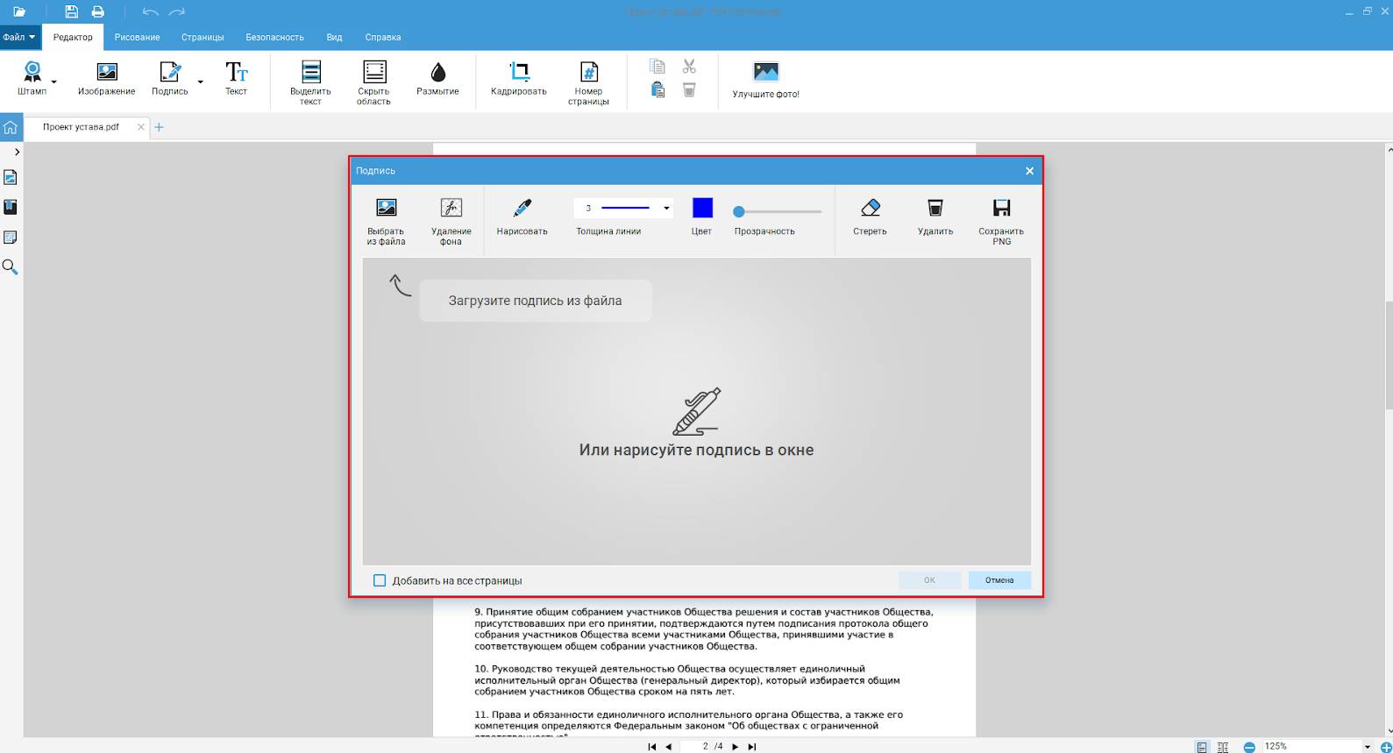
Task: Jump to the first page button
Action: (x=652, y=747)
